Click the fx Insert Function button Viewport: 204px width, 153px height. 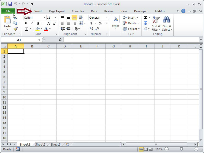pos(60,40)
